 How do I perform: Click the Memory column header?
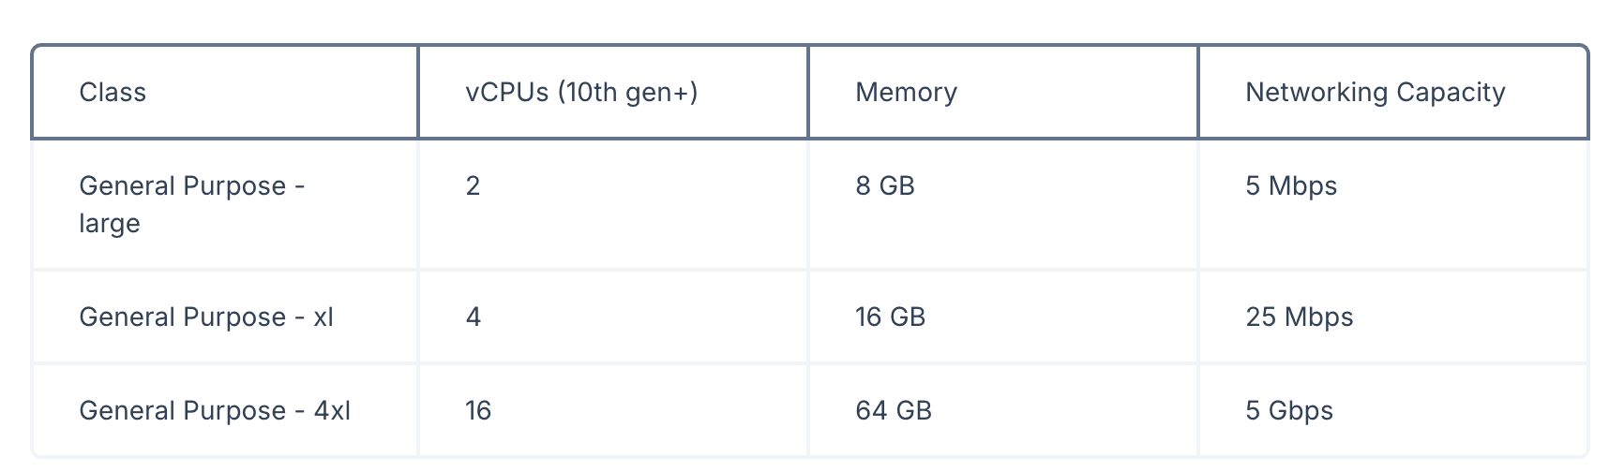(x=1003, y=92)
